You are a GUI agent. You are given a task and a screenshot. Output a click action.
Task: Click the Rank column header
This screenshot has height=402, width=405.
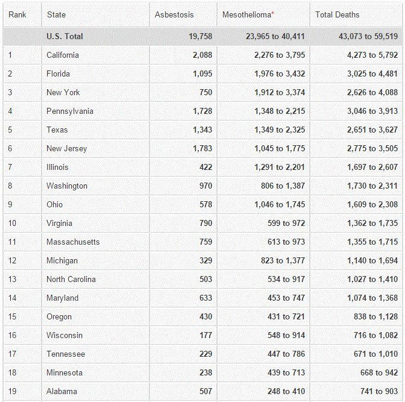tap(17, 14)
